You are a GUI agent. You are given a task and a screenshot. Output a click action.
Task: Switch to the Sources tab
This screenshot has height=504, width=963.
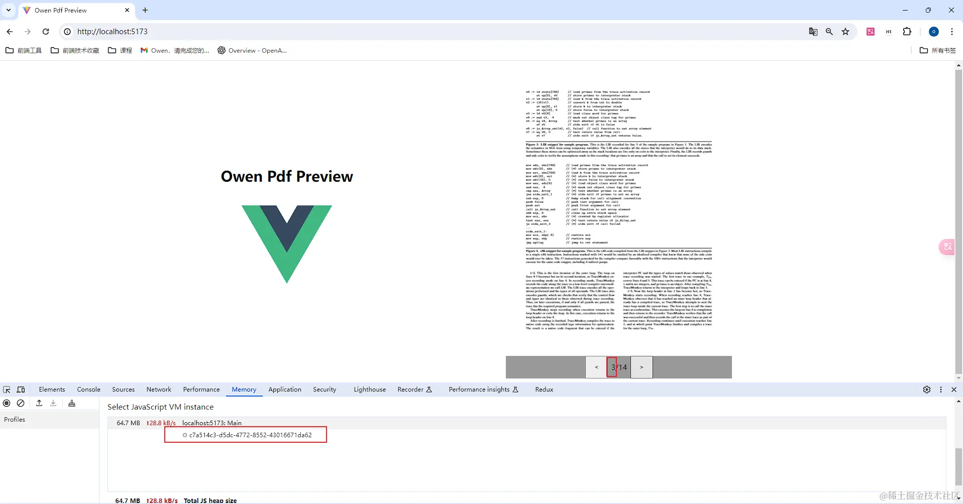[123, 390]
